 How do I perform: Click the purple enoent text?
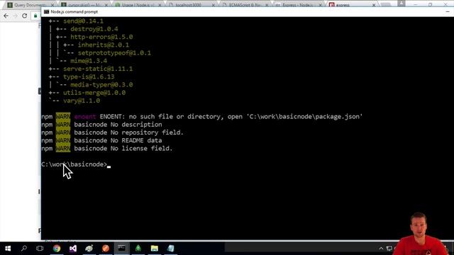click(x=85, y=116)
